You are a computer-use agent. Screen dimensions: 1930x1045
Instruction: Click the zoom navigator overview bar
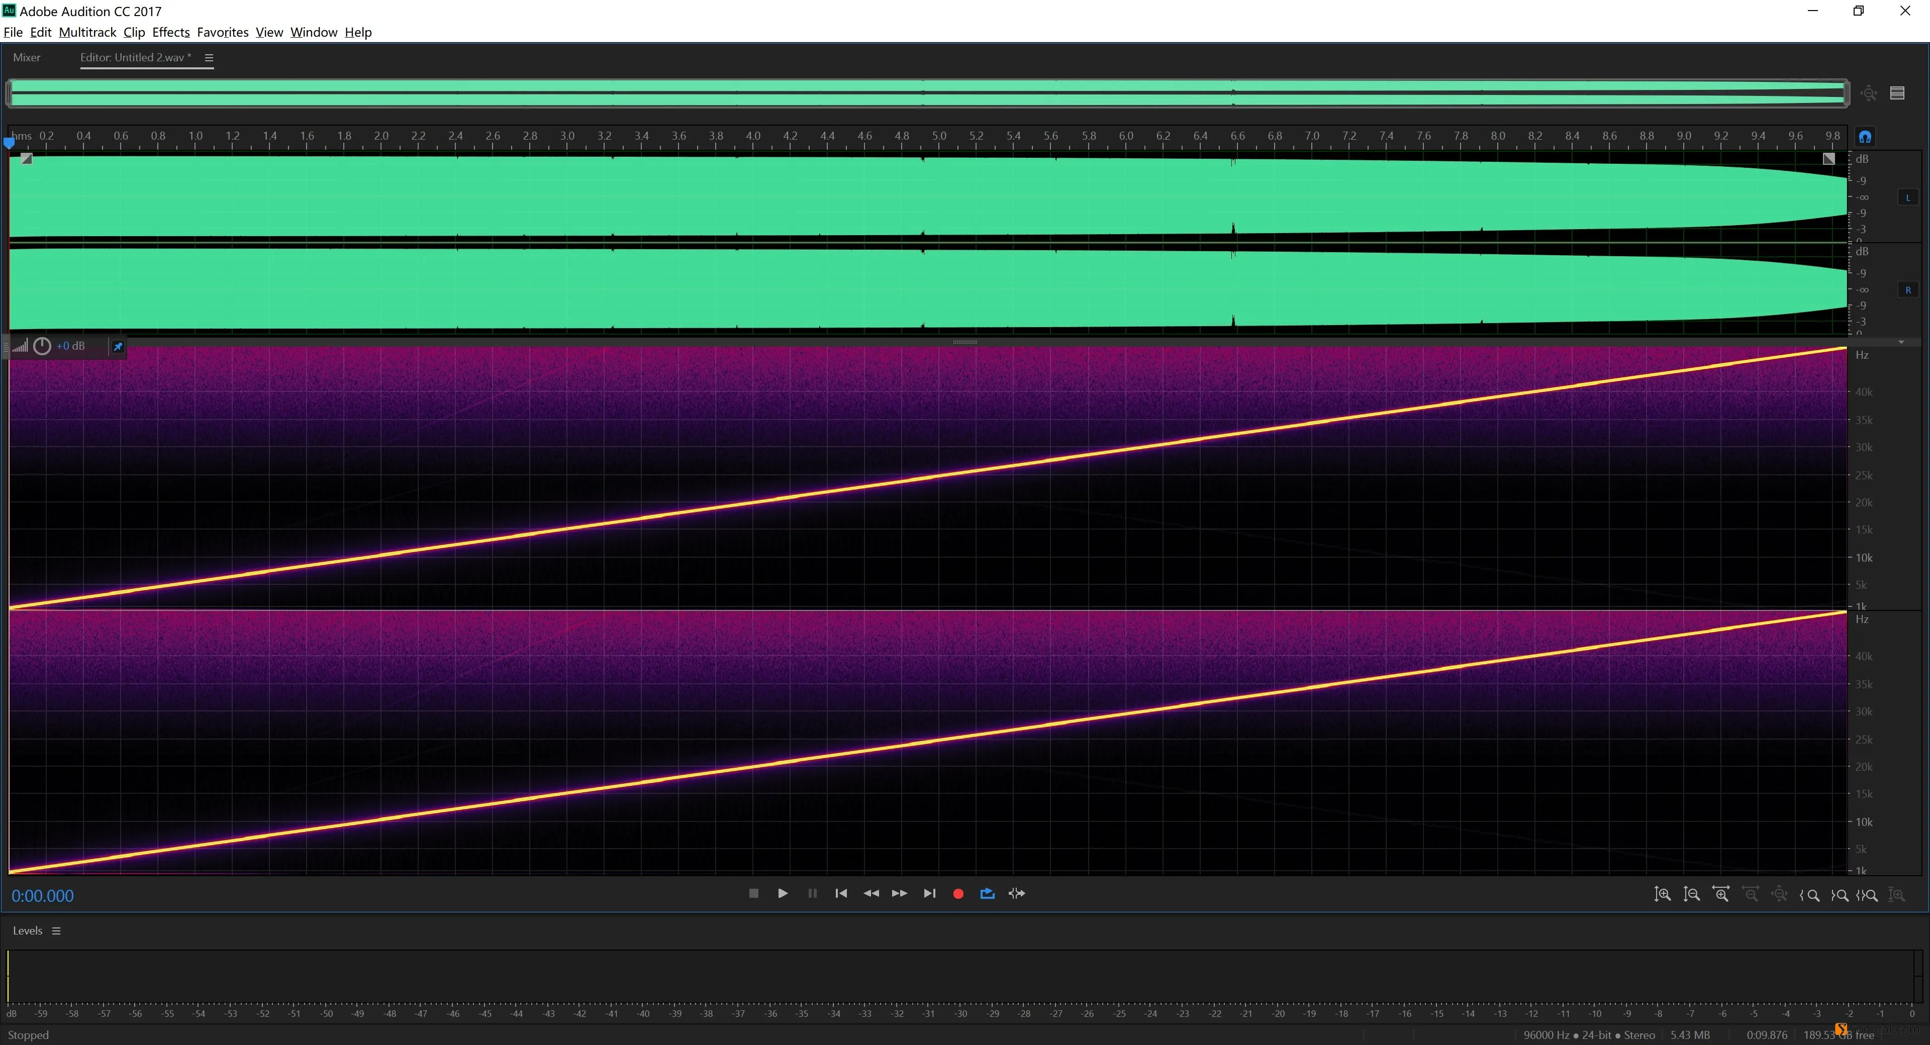927,93
